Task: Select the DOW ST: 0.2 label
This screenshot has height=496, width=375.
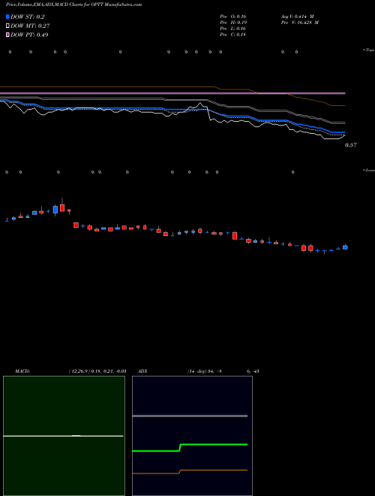Action: pos(28,17)
